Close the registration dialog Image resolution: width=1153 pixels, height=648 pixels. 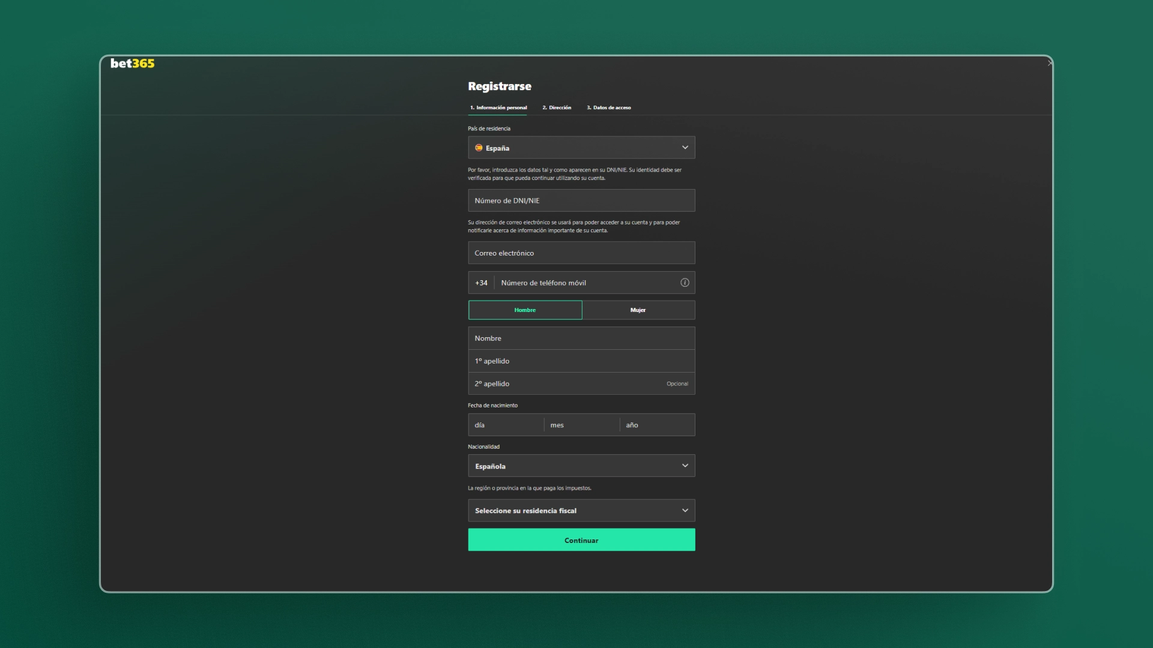click(1050, 63)
